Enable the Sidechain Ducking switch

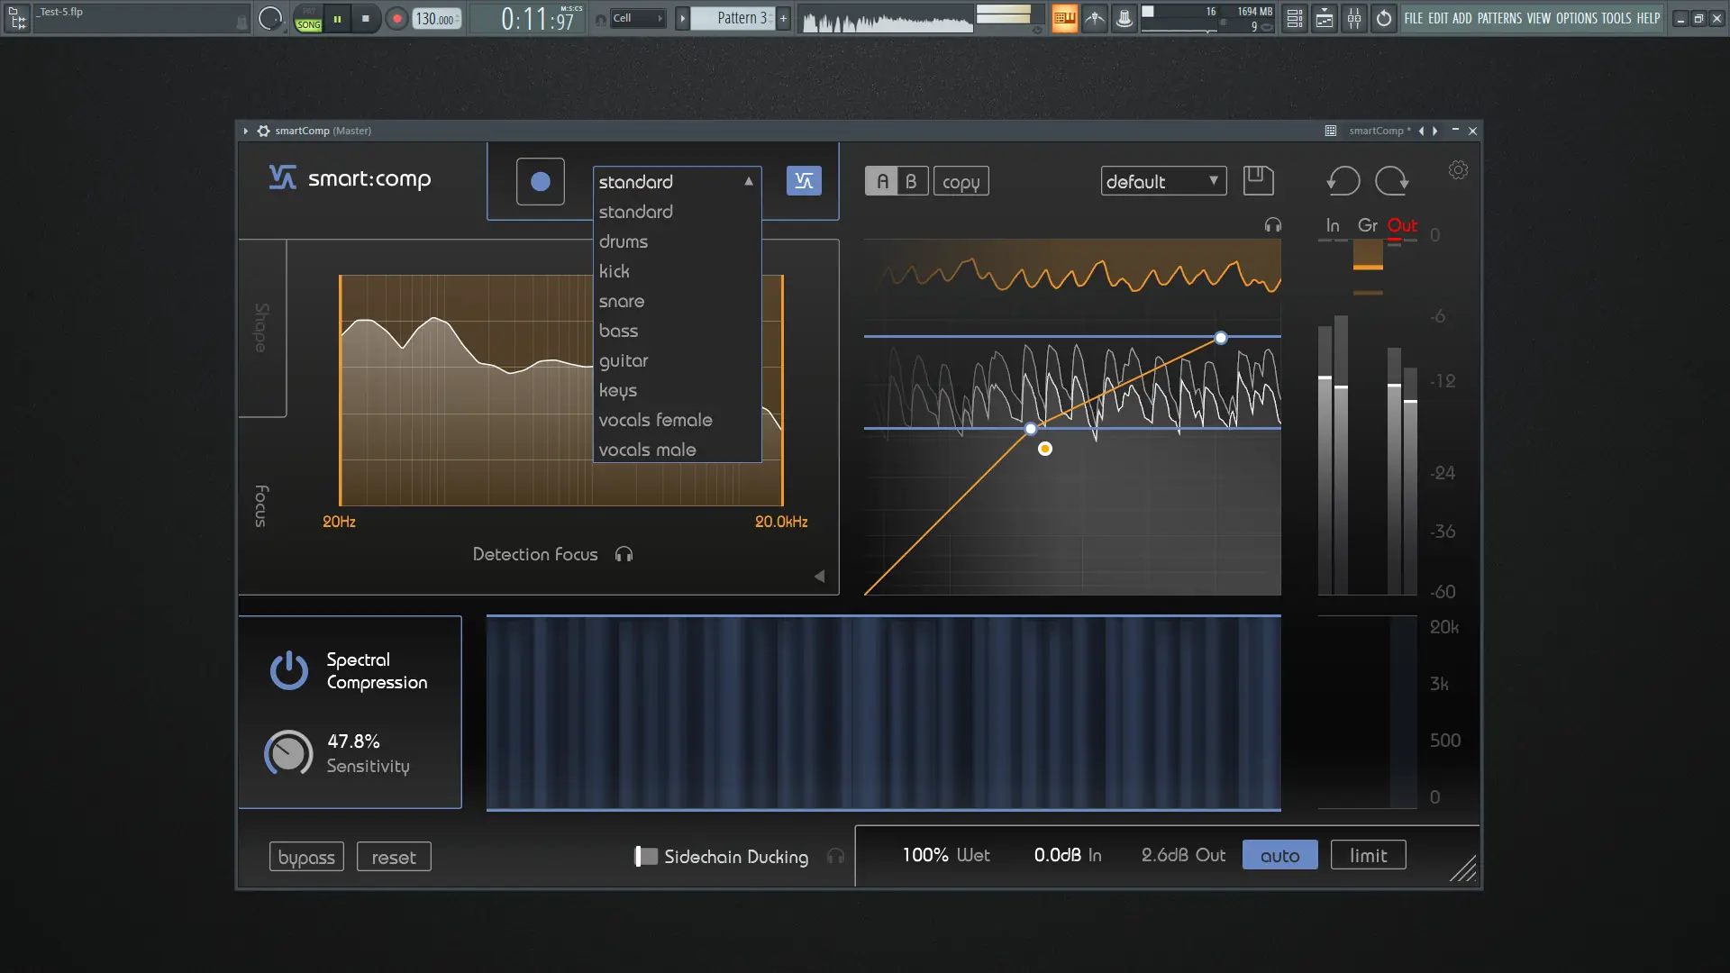click(645, 857)
